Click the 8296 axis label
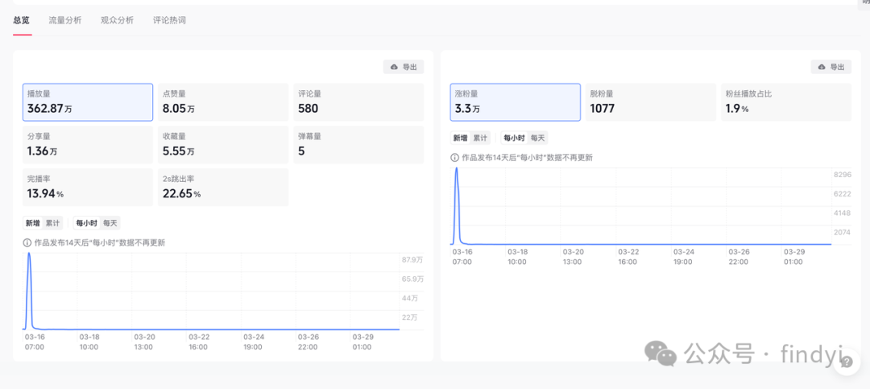Viewport: 870px width, 389px height. tap(843, 174)
